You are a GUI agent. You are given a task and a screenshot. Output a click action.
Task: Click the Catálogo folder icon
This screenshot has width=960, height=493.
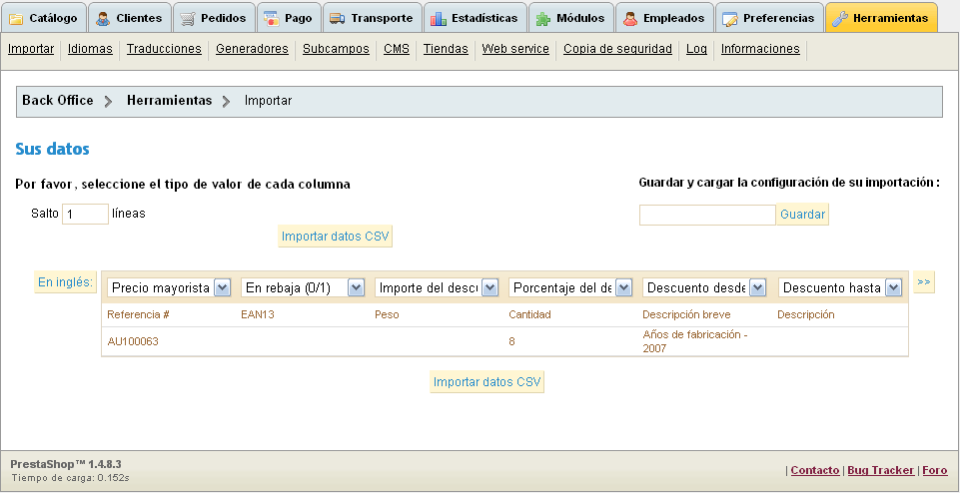pos(16,18)
